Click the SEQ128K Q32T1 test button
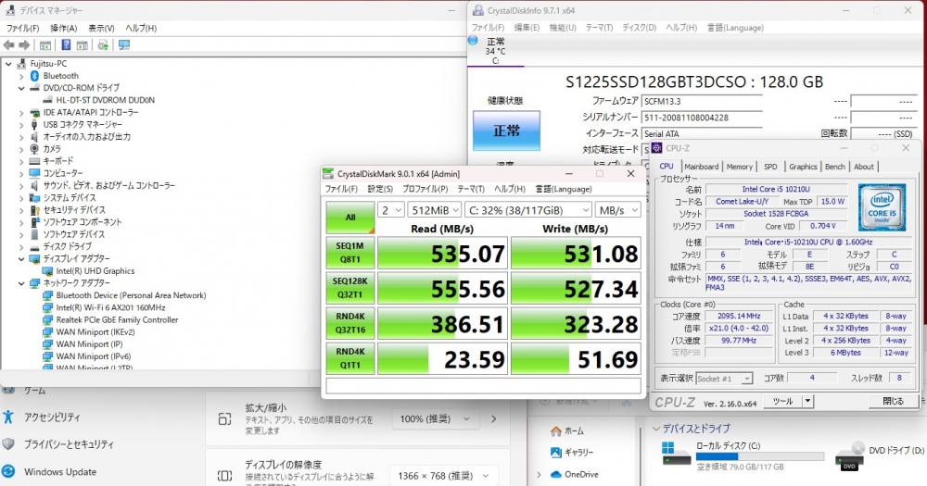 point(350,288)
